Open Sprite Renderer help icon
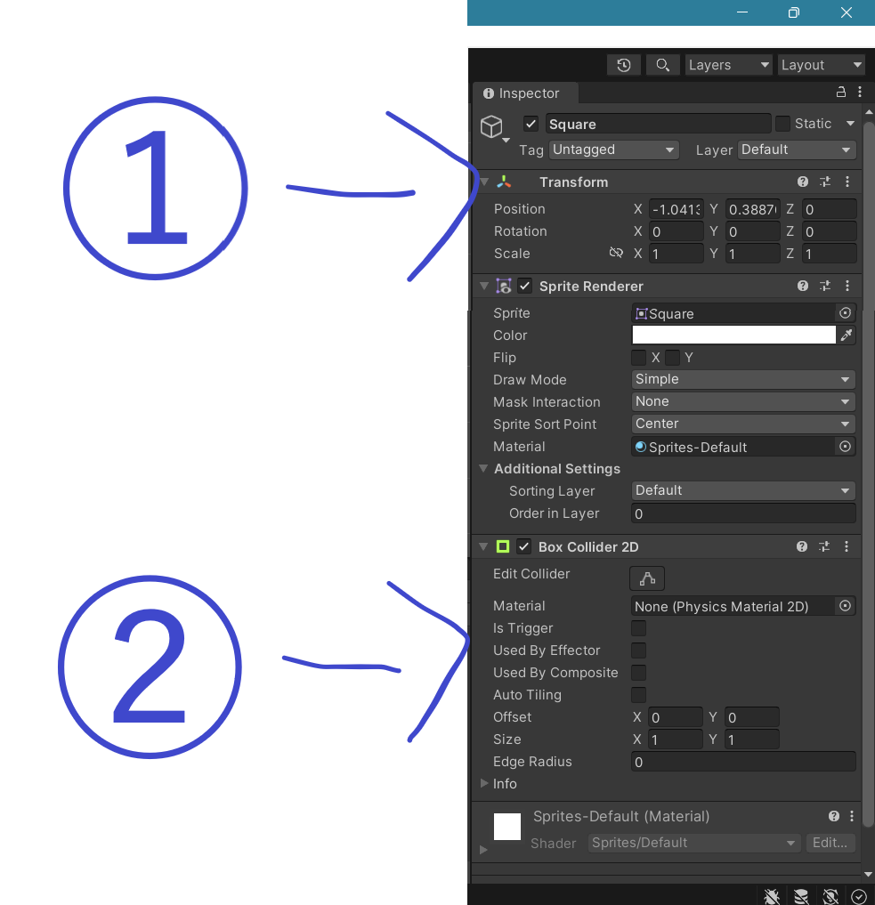875x905 pixels. 802,286
